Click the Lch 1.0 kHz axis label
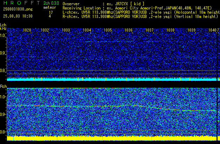This screenshot has height=144, width=220. point(3,35)
